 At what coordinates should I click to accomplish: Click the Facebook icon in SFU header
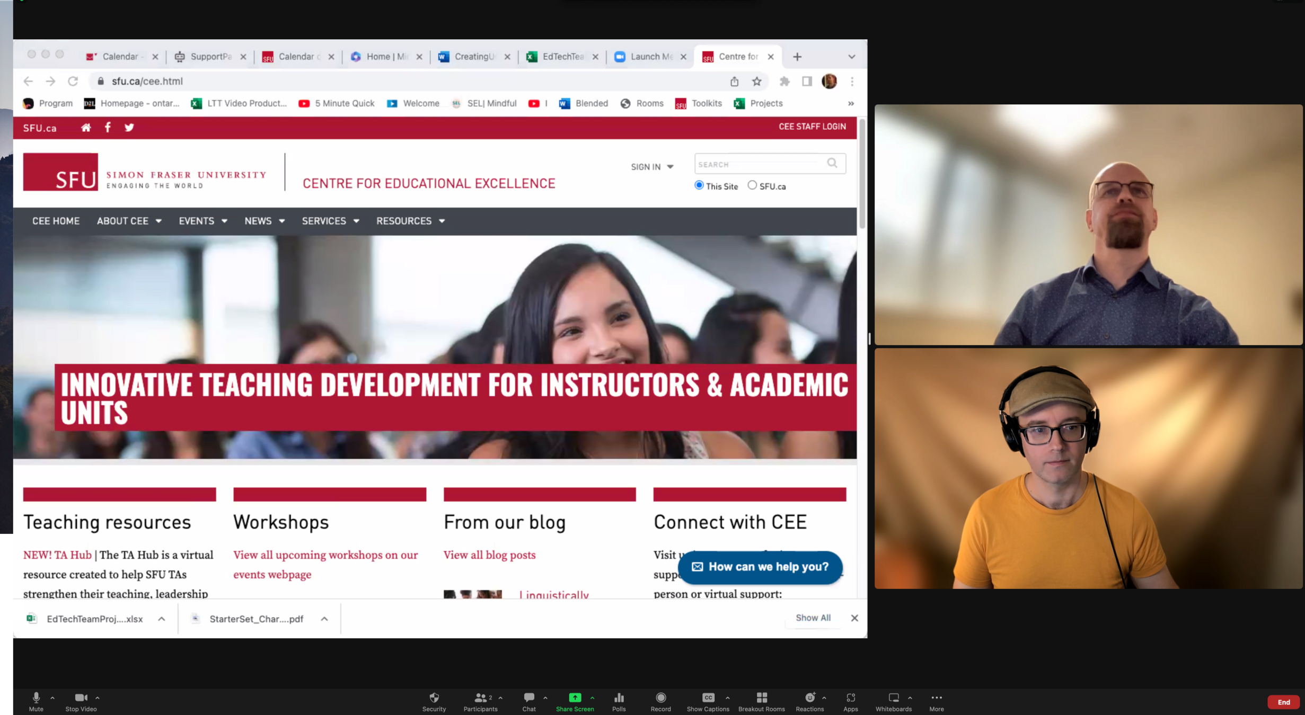[108, 127]
